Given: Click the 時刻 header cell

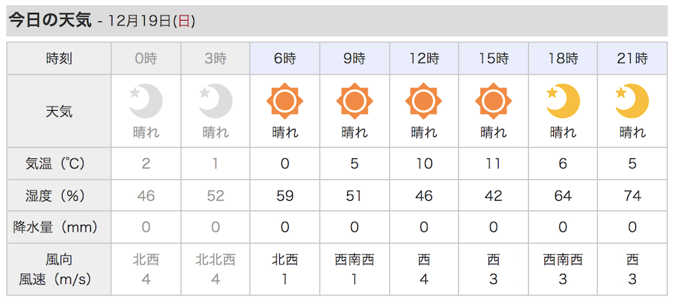Looking at the screenshot, I should (59, 58).
